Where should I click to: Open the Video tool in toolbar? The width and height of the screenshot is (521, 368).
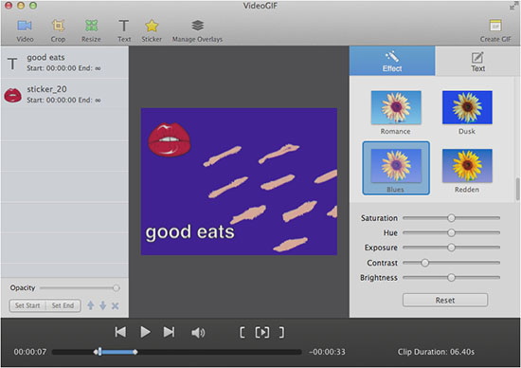25,30
